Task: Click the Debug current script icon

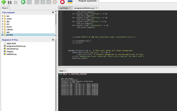Action: tap(29, 2)
